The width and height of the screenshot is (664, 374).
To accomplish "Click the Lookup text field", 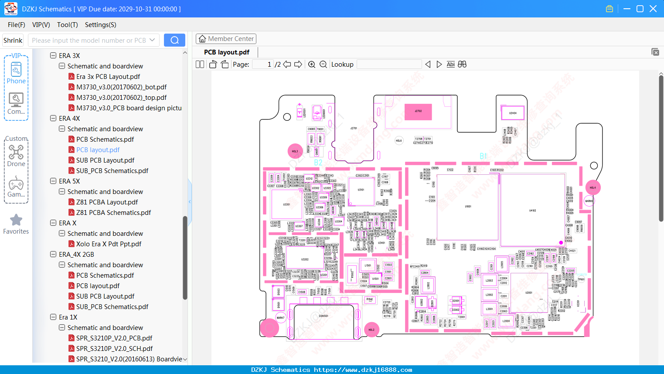I will coord(389,65).
